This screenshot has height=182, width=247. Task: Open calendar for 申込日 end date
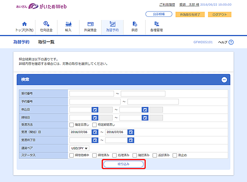coord(145,110)
